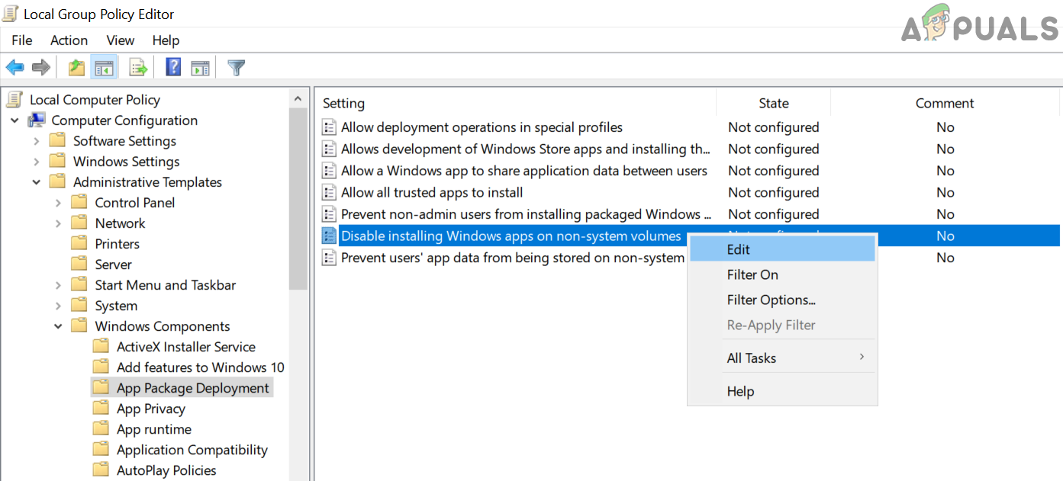Click the funnel Filter icon in toolbar
1063x481 pixels.
point(237,68)
